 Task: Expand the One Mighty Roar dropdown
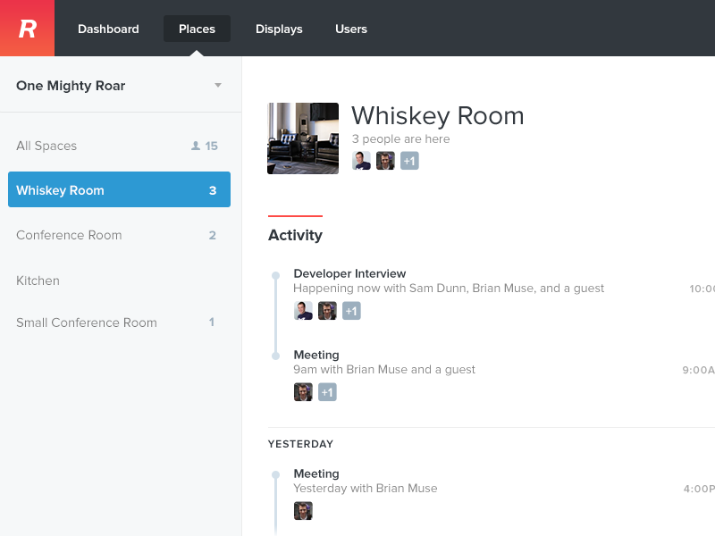click(x=217, y=86)
